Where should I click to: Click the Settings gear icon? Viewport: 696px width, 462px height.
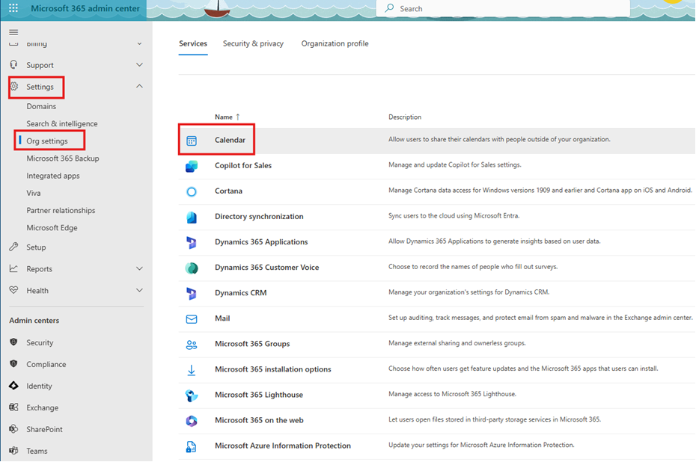[x=13, y=86]
